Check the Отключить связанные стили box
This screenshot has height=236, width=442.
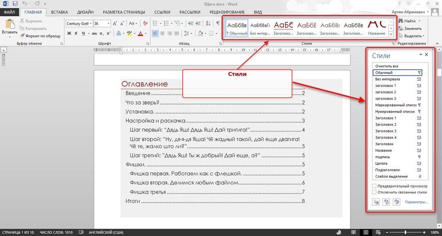coord(374,192)
